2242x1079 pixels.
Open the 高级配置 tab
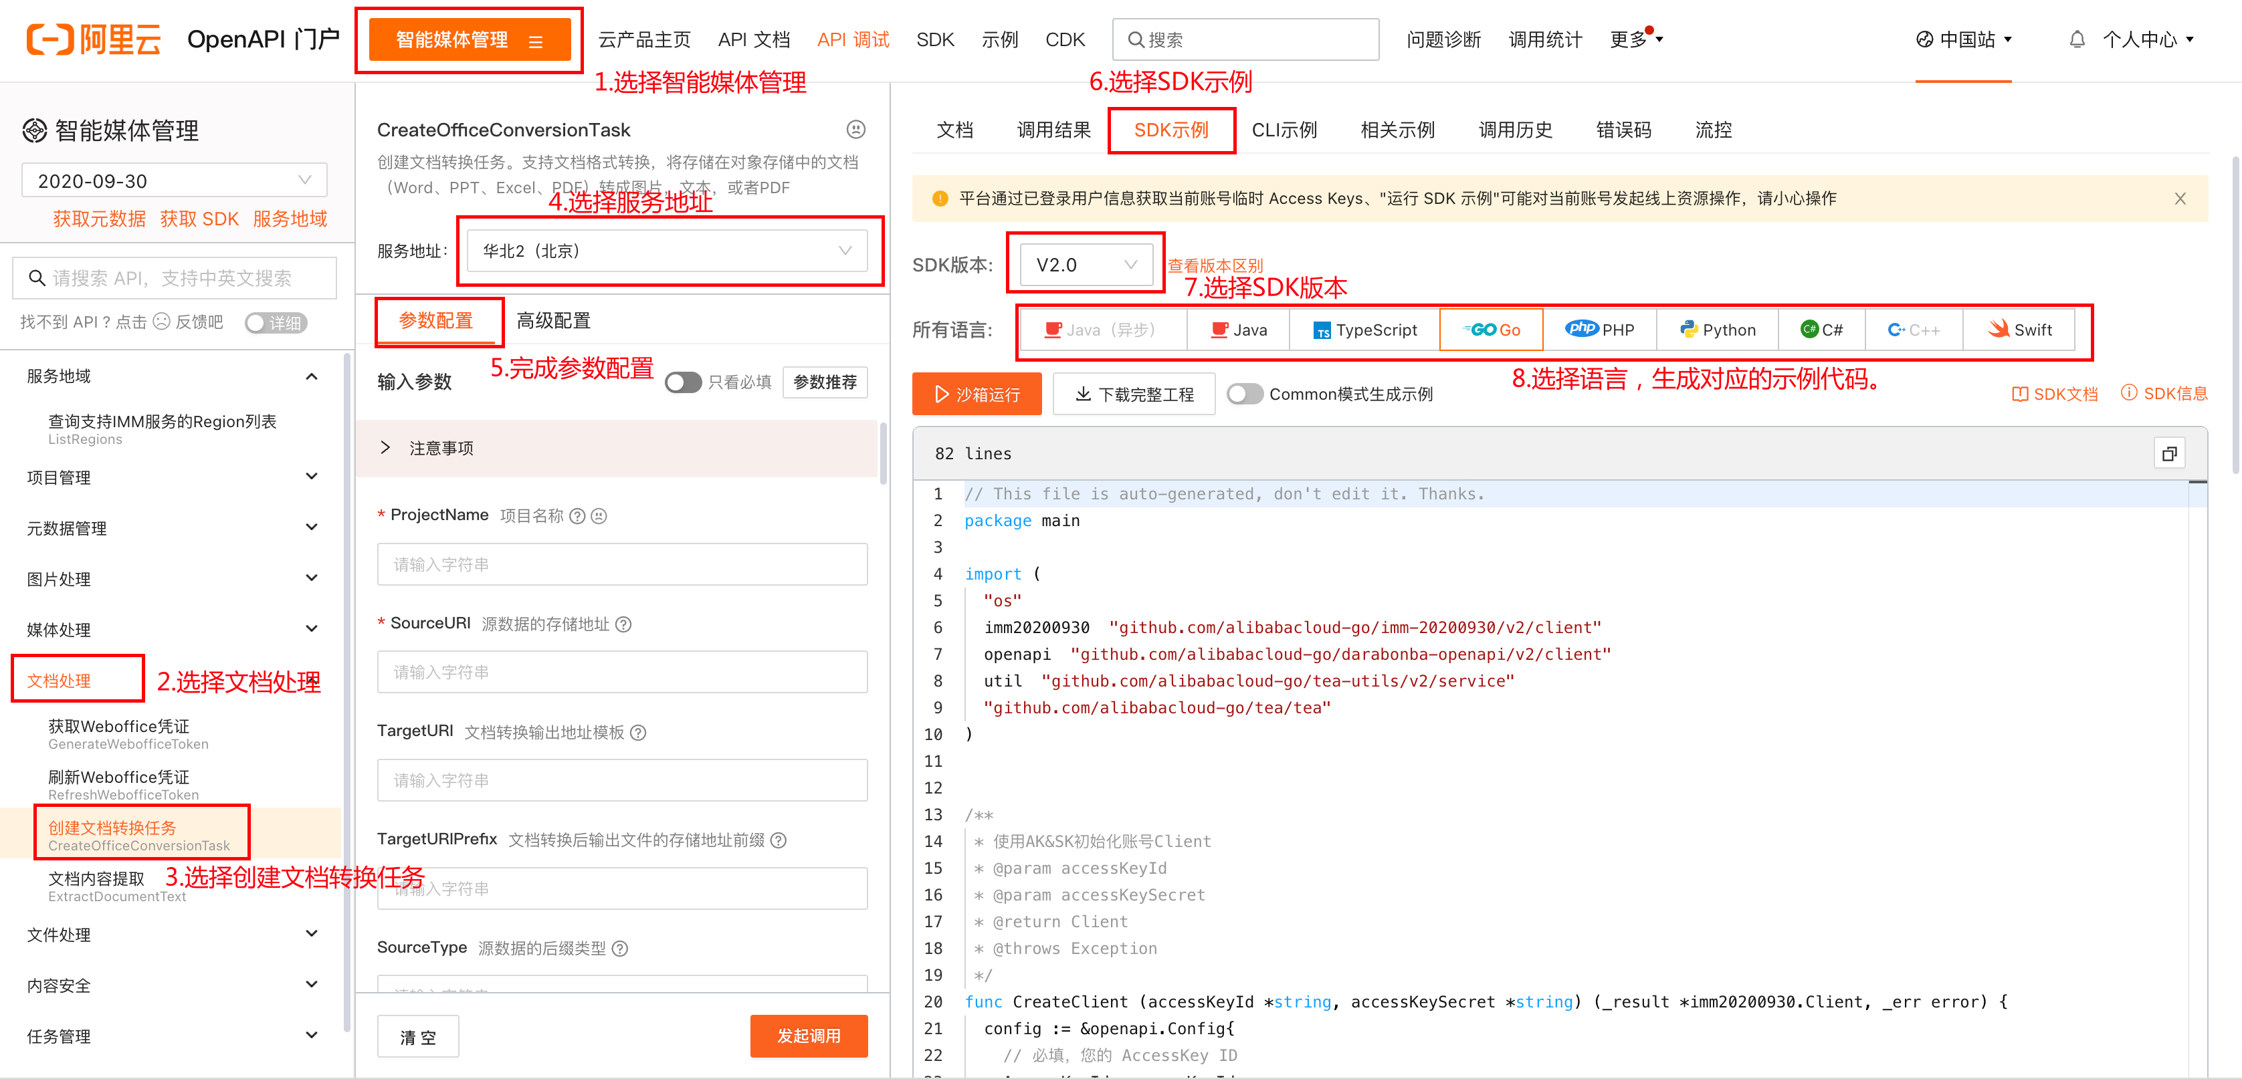pyautogui.click(x=554, y=320)
